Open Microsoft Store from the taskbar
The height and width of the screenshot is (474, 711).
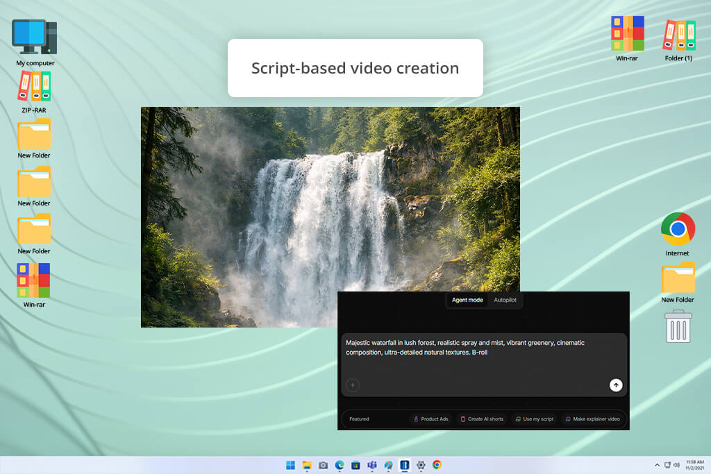coord(356,465)
